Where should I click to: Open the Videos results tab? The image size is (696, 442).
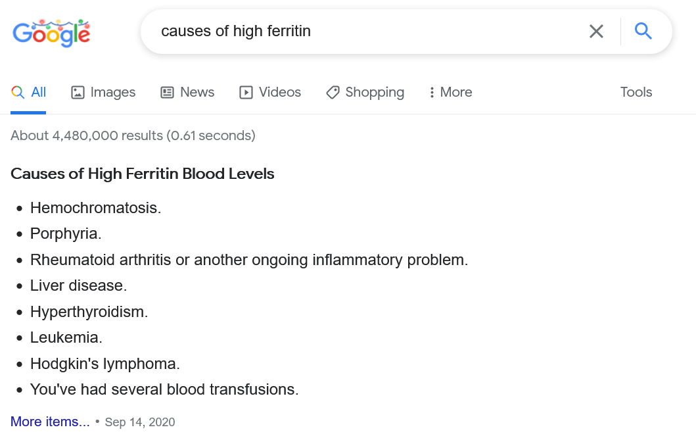pyautogui.click(x=270, y=92)
